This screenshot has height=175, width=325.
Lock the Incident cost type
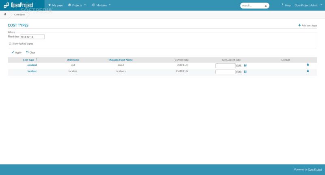308,71
